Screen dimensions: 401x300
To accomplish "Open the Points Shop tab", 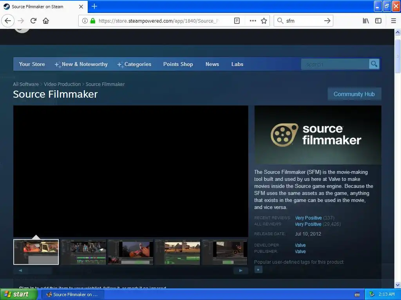I will [178, 64].
